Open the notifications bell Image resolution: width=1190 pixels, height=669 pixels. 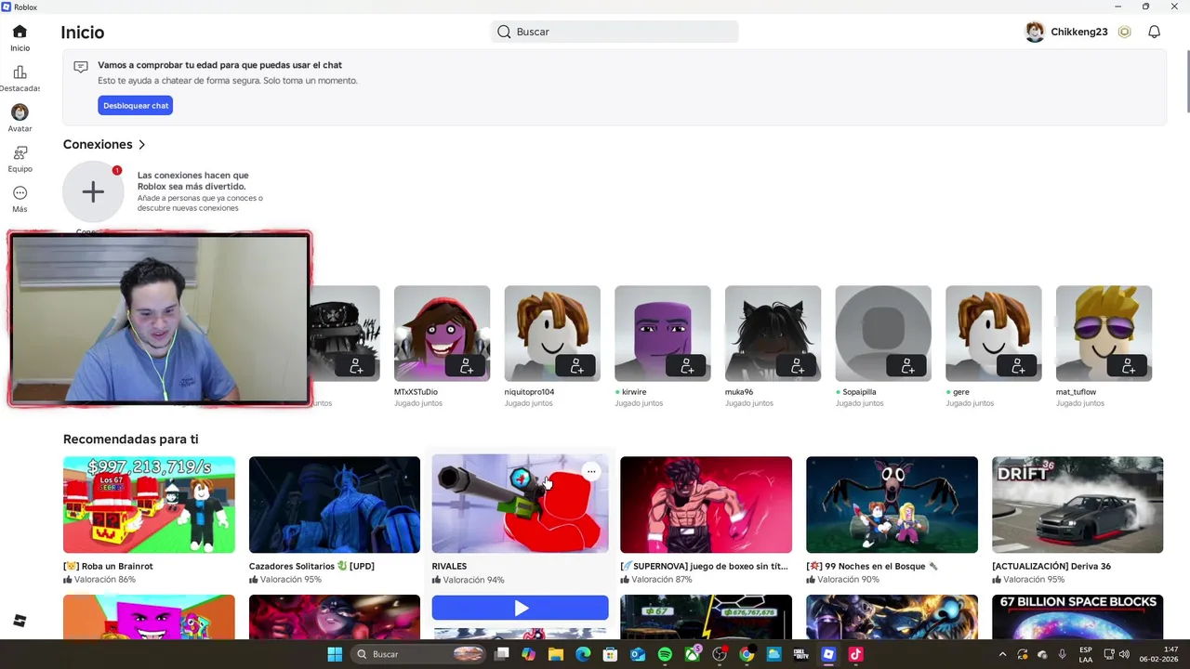pos(1154,32)
